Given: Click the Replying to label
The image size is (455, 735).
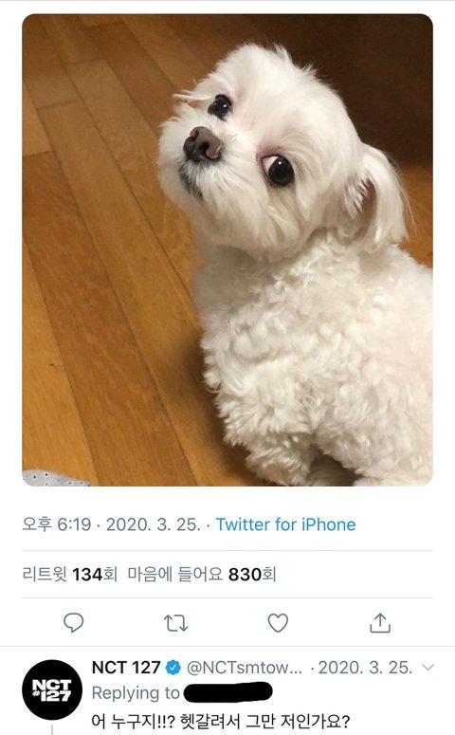Looking at the screenshot, I should (x=136, y=693).
